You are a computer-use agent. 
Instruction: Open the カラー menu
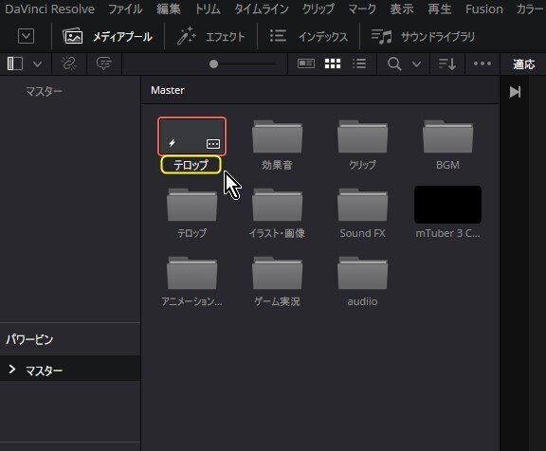(531, 9)
